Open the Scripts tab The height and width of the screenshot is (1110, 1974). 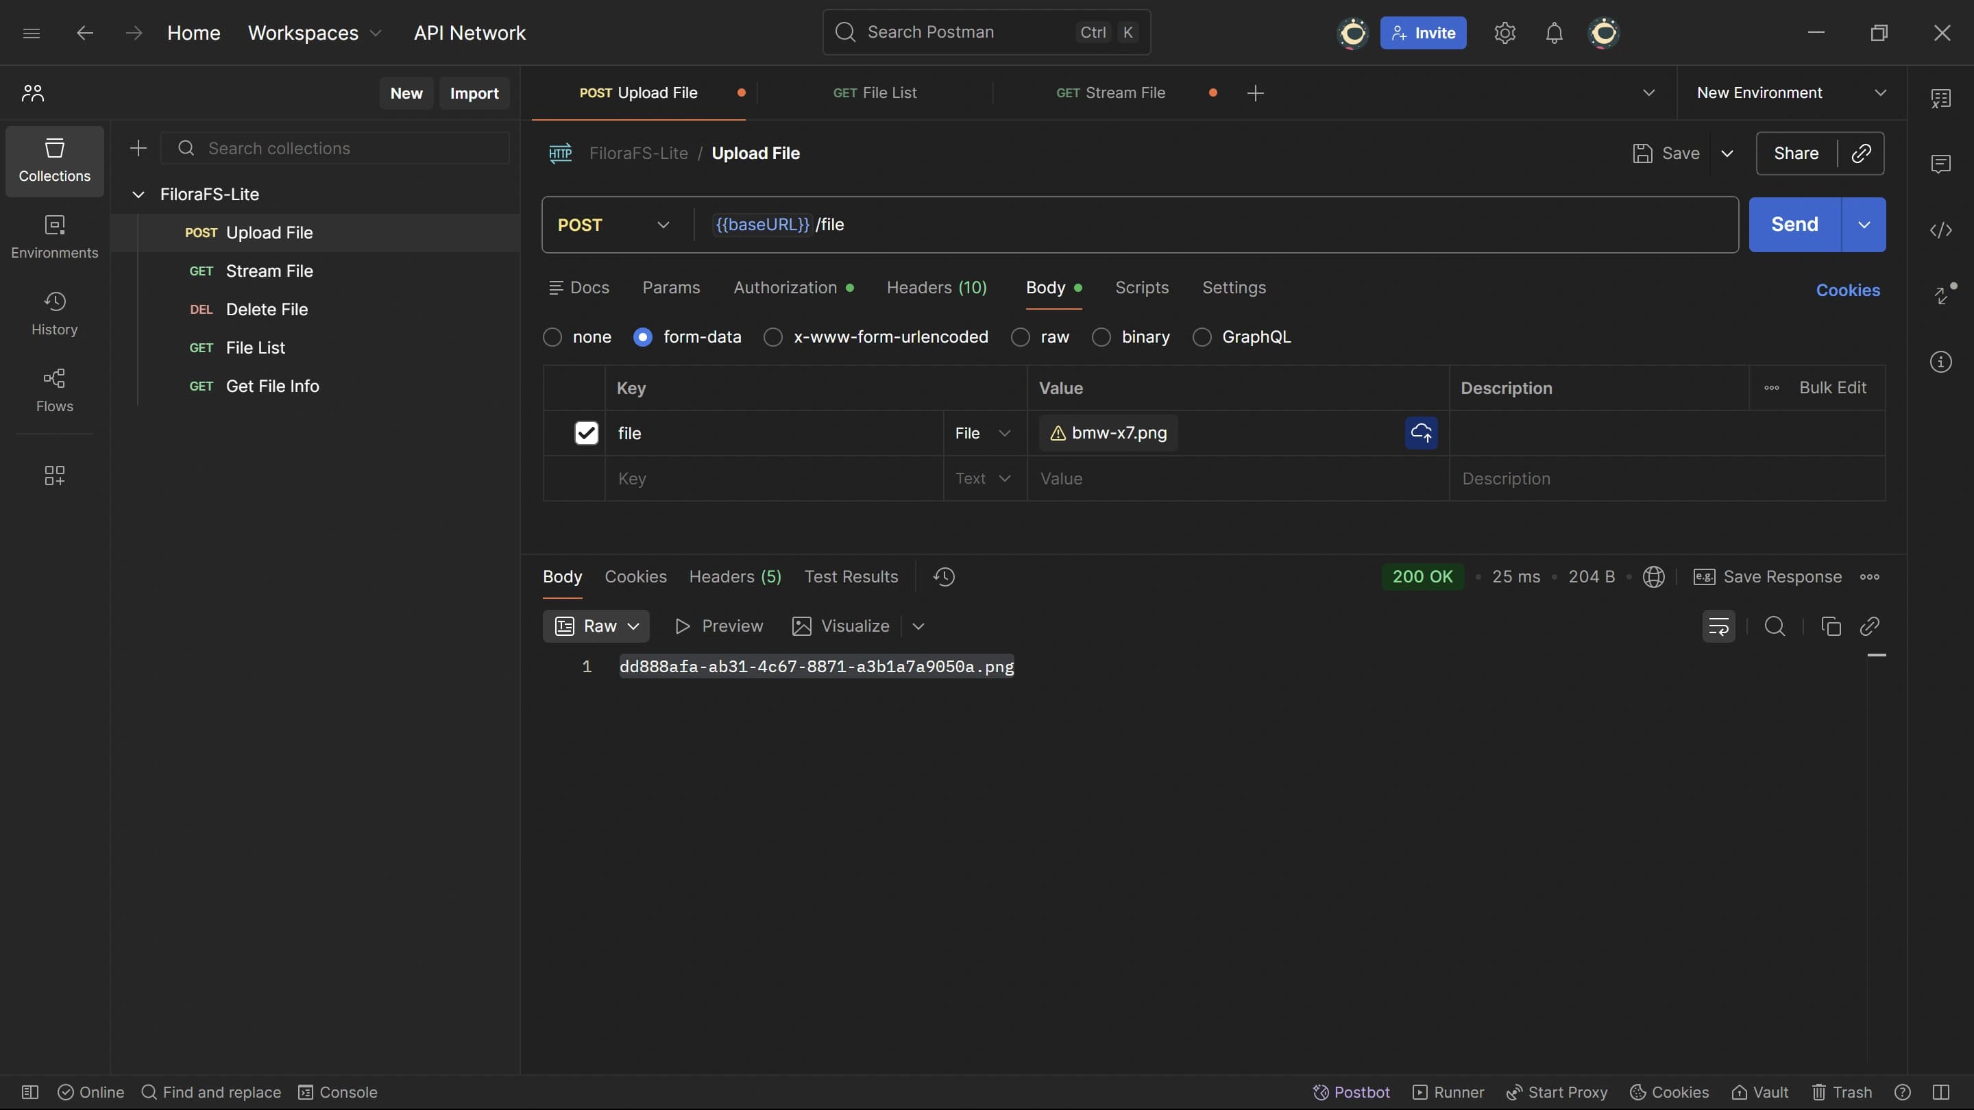point(1142,287)
